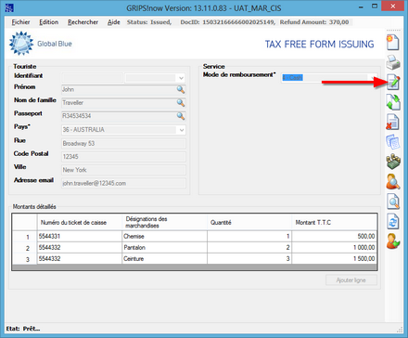Click the Identifiant text field
Image resolution: width=408 pixels, height=338 pixels.
[93, 78]
